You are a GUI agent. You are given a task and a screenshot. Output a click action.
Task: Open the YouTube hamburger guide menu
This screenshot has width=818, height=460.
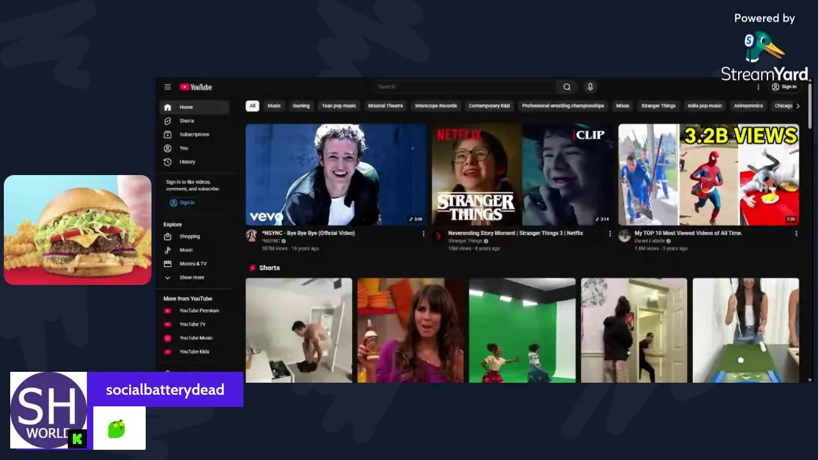pyautogui.click(x=167, y=87)
